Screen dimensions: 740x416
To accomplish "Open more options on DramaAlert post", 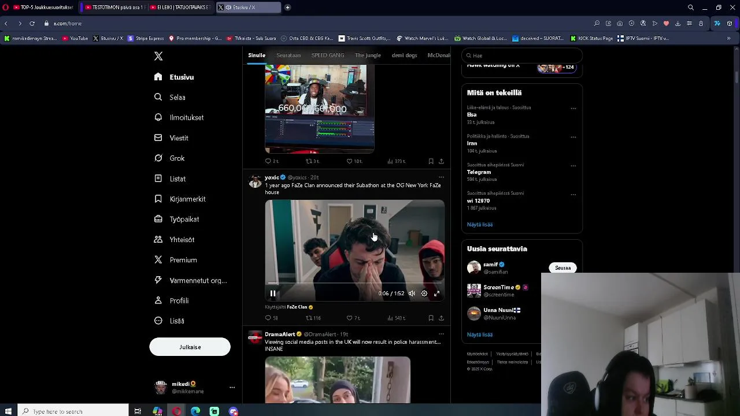I will pyautogui.click(x=441, y=334).
